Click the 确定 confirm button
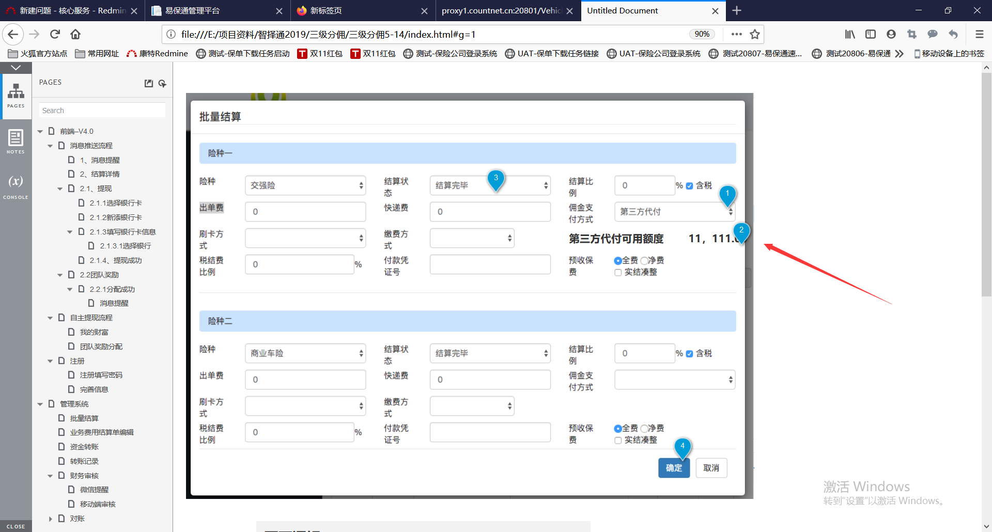Image resolution: width=992 pixels, height=532 pixels. point(674,468)
